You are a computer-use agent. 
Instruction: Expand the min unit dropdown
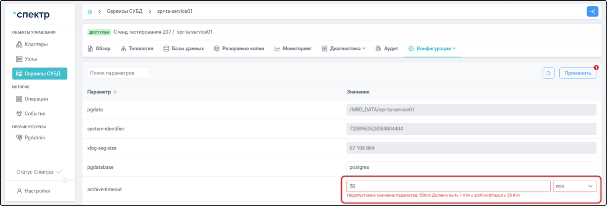click(x=574, y=186)
